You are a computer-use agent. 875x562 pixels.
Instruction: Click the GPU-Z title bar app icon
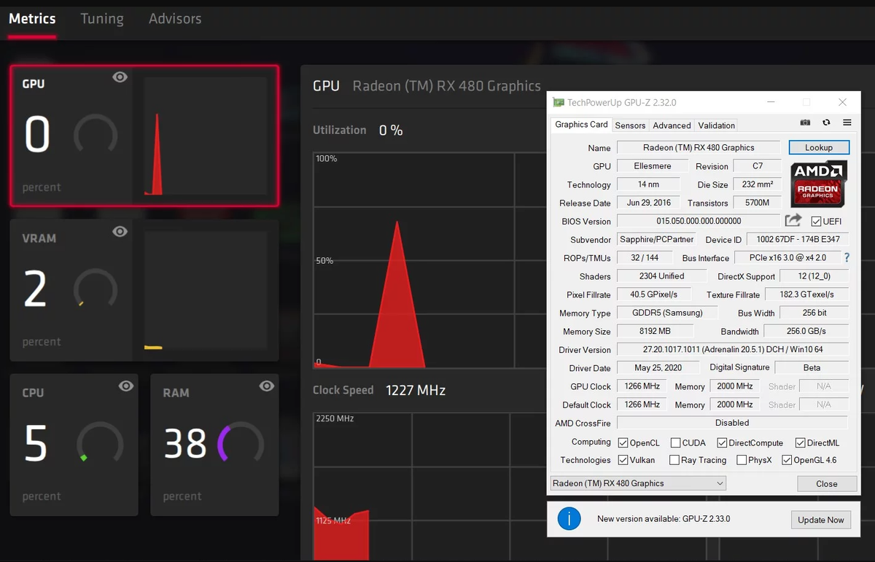coord(559,103)
